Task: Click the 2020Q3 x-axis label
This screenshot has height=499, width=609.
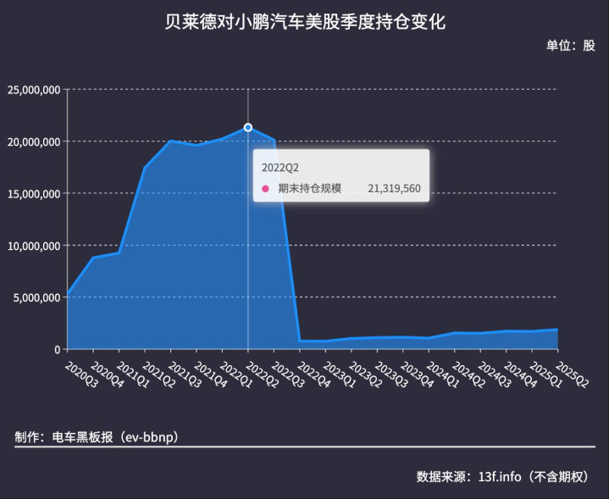Action: tap(81, 374)
